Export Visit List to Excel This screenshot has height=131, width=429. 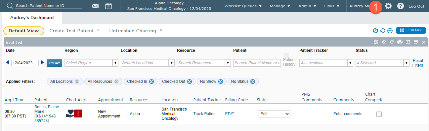(376, 42)
